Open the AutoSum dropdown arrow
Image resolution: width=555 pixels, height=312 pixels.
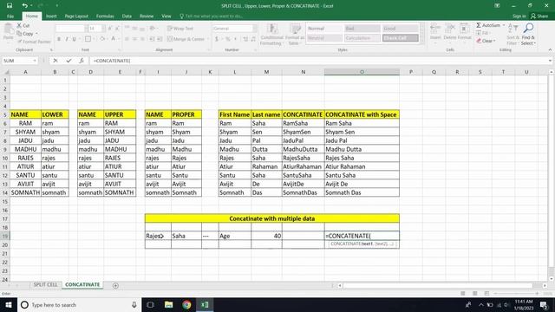pyautogui.click(x=504, y=25)
